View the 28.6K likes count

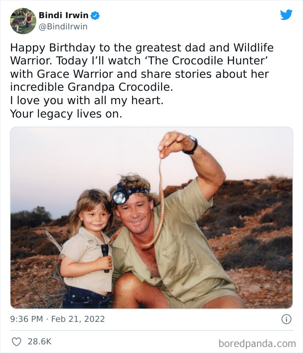coord(39,341)
